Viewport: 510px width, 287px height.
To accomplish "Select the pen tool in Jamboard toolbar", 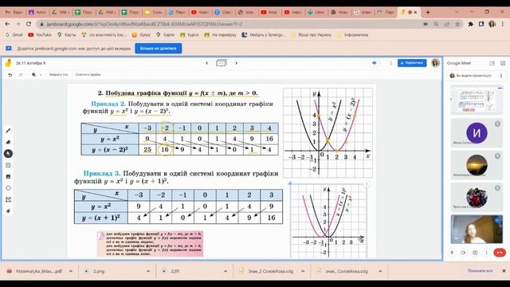I will point(9,131).
